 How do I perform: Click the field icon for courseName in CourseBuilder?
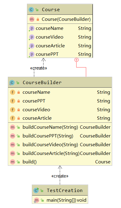coord(13,92)
